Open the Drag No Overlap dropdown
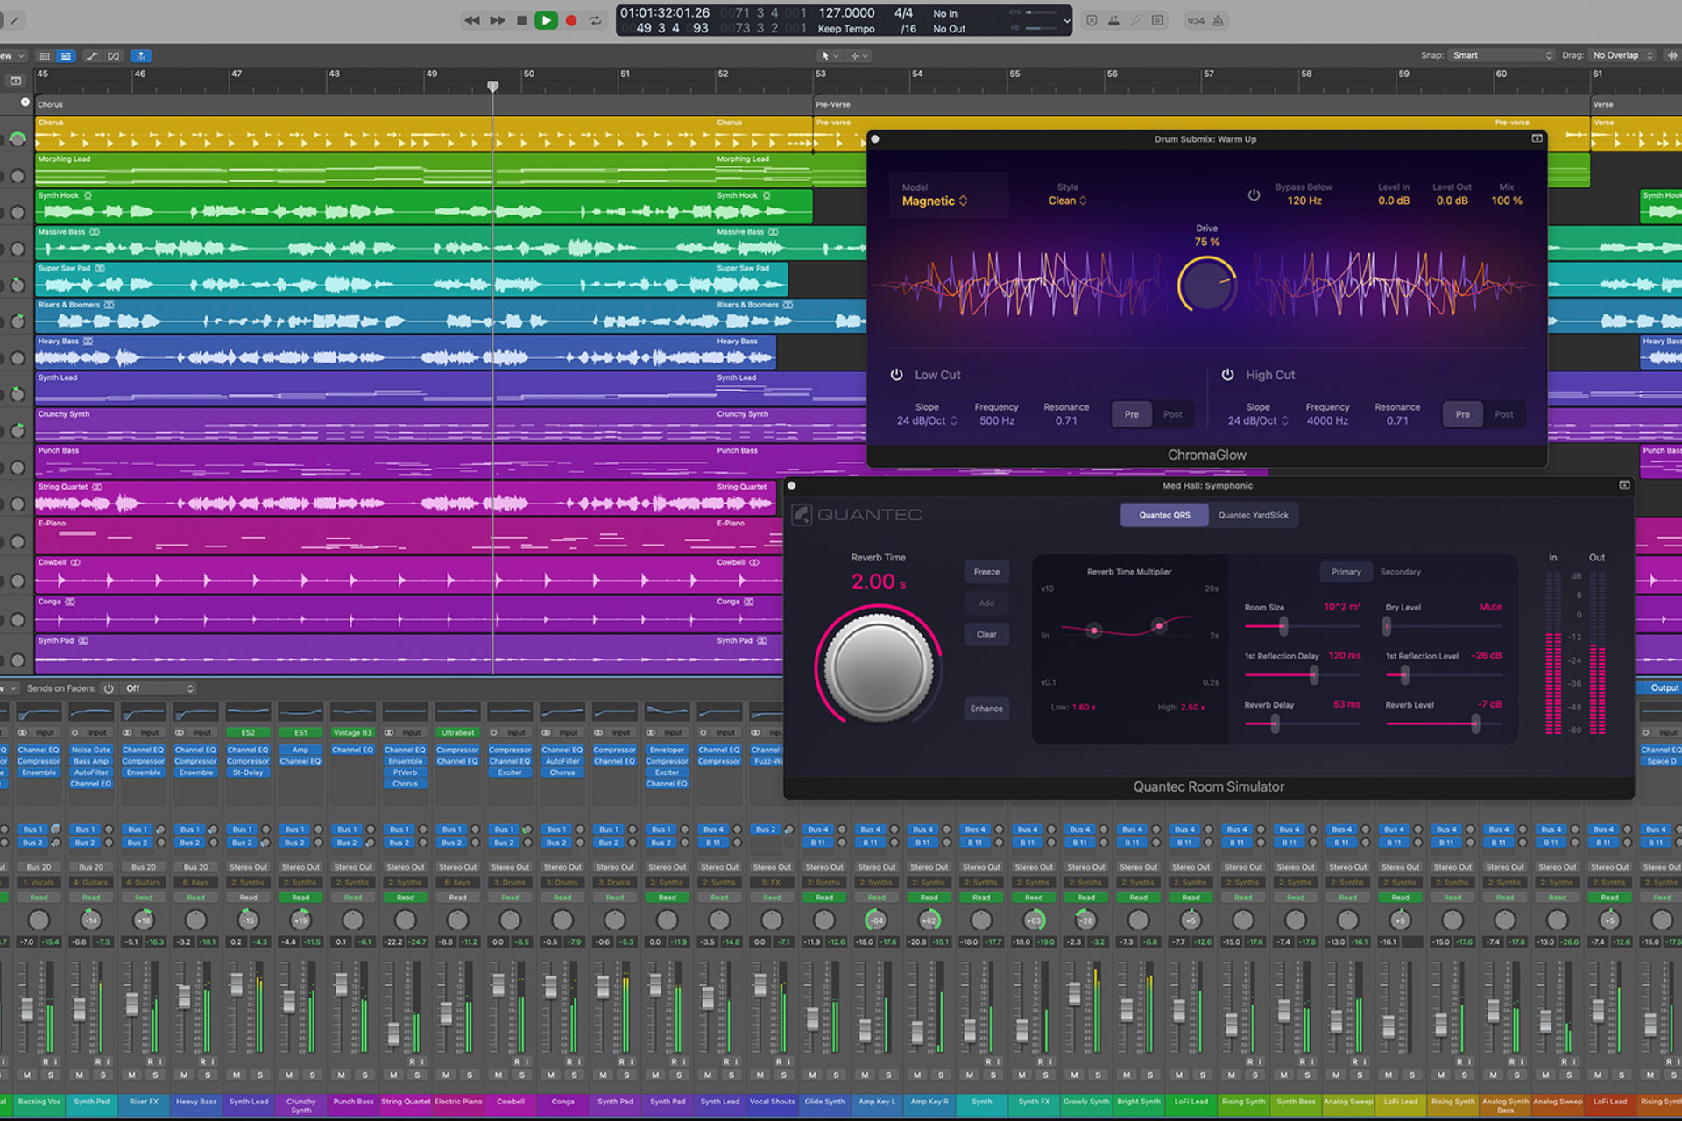The image size is (1682, 1121). click(x=1622, y=55)
